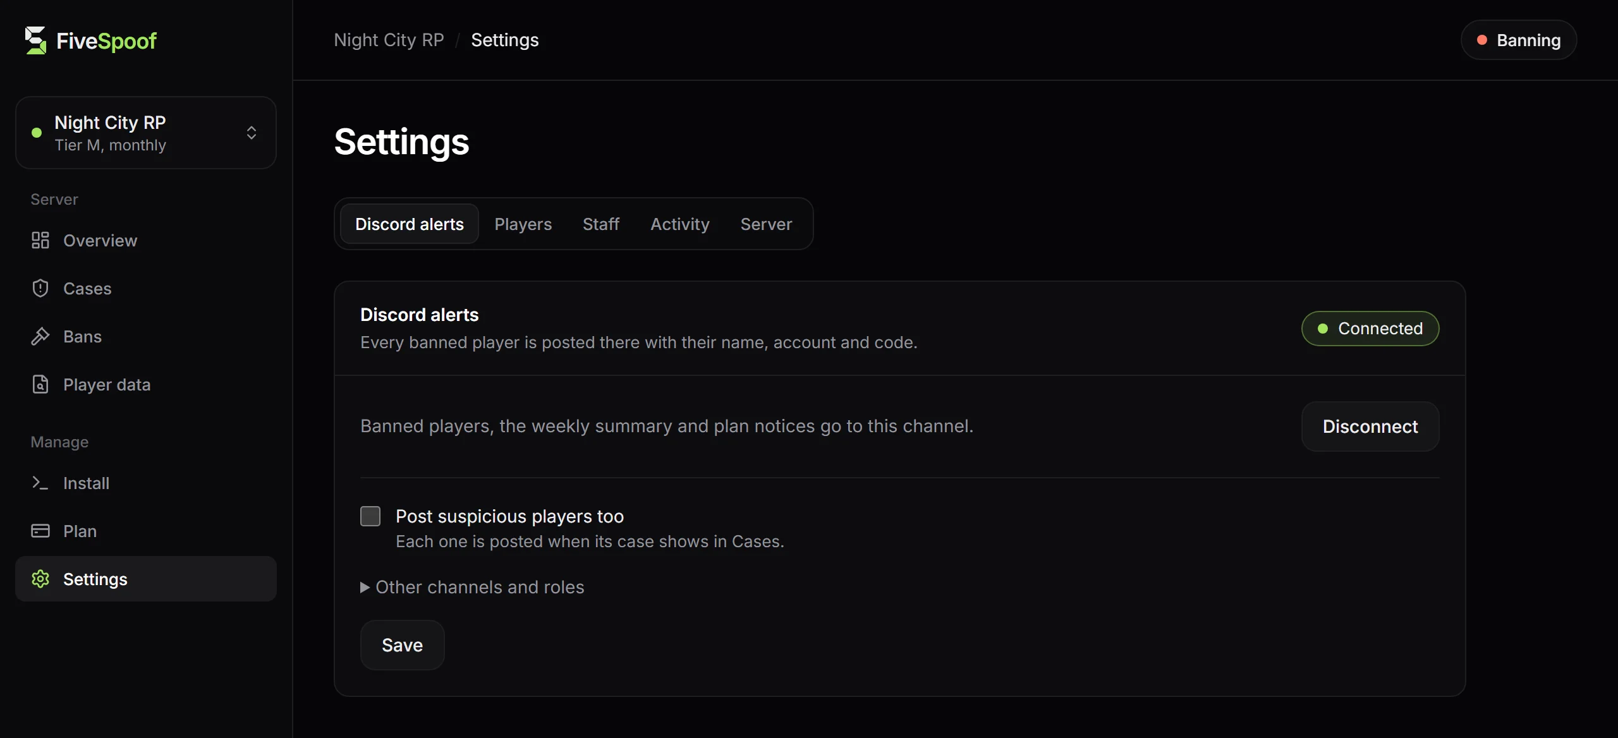The height and width of the screenshot is (738, 1618).
Task: Switch to the Players tab
Action: [x=523, y=224]
